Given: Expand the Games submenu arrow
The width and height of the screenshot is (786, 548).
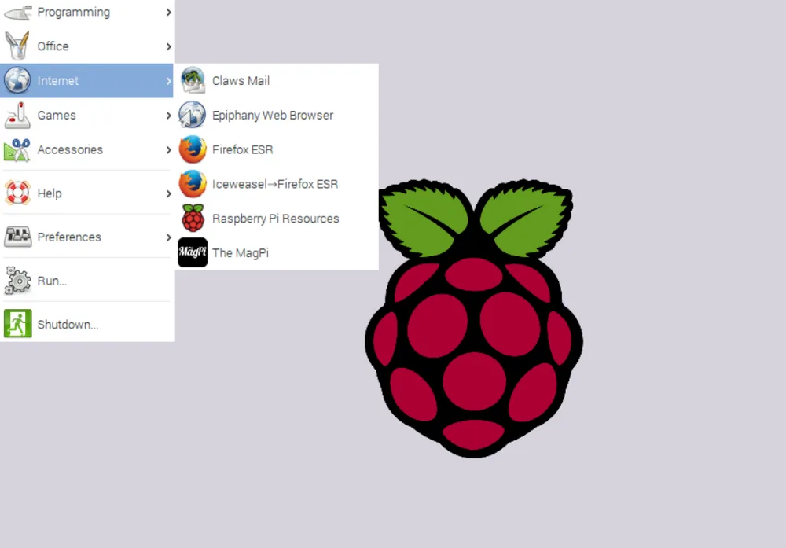Looking at the screenshot, I should (168, 116).
